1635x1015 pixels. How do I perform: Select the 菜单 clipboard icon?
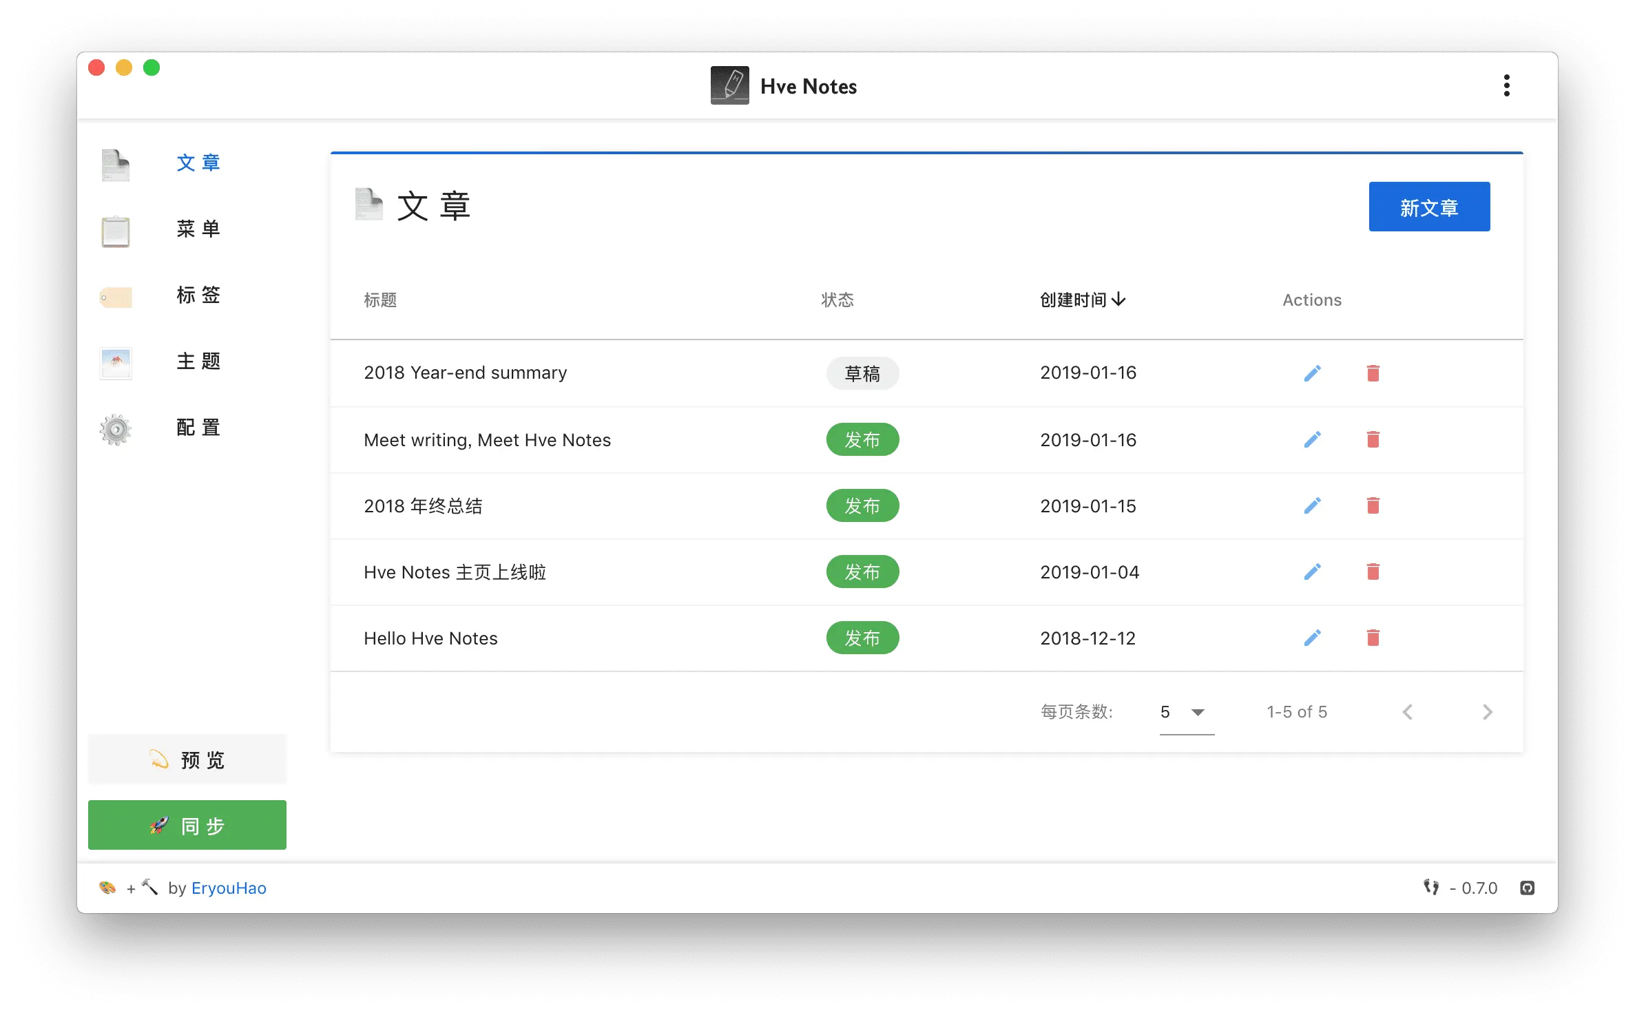[x=115, y=231]
